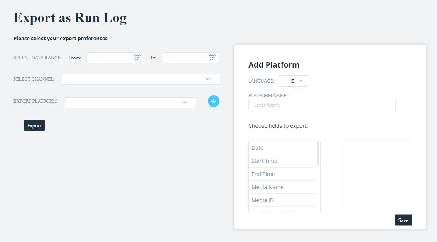This screenshot has width=437, height=242.
Task: Focus the Platform Name input field
Action: tap(322, 105)
